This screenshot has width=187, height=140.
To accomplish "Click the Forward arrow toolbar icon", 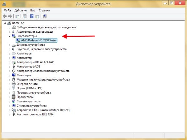I will tap(10, 16).
